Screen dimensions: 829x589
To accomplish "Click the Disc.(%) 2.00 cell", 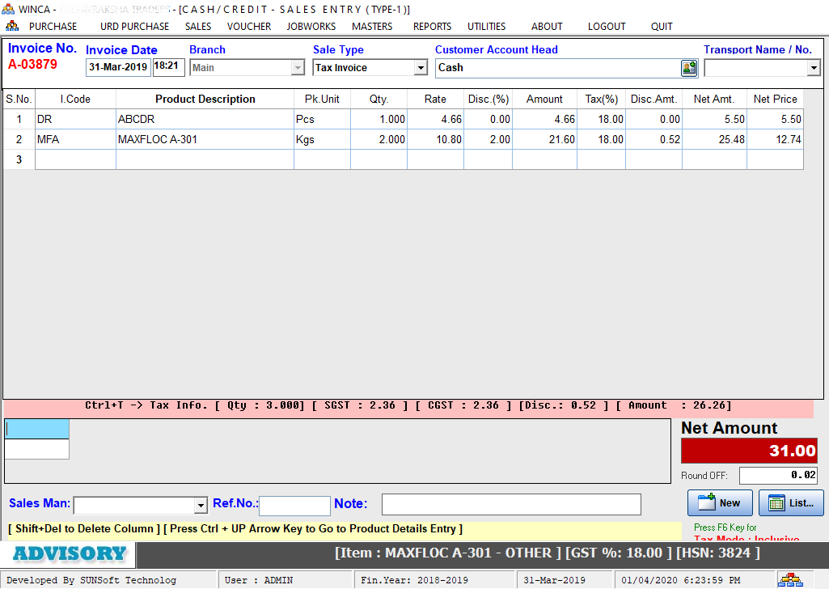I will coord(488,140).
